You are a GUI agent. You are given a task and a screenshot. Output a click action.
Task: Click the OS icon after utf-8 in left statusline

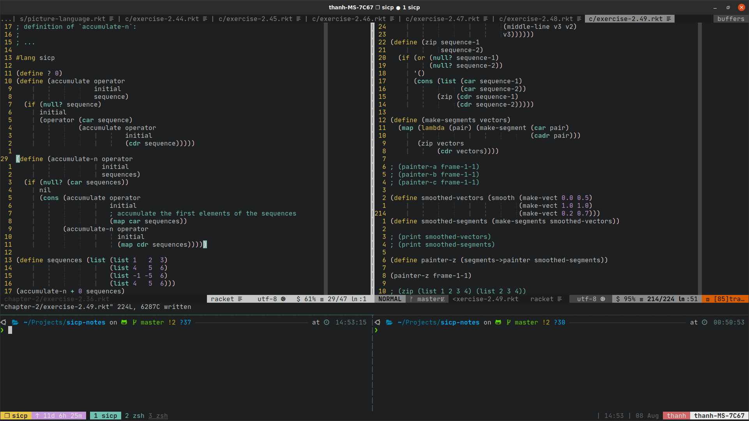click(283, 299)
